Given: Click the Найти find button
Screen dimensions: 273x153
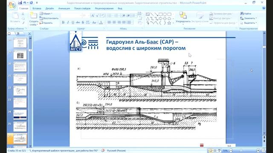Looking at the screenshot, I should [246, 14].
